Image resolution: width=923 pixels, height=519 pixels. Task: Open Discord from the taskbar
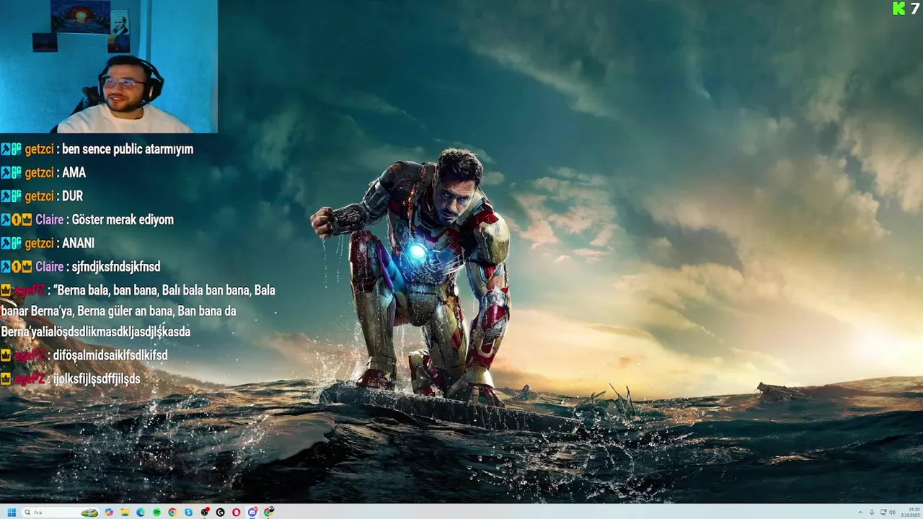(x=252, y=513)
